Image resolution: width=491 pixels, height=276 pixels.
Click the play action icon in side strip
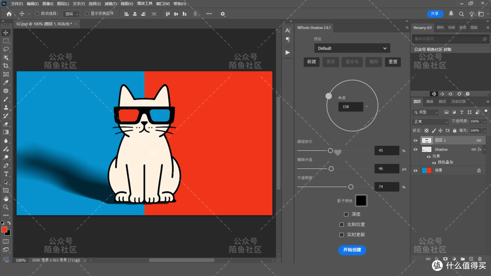[287, 52]
